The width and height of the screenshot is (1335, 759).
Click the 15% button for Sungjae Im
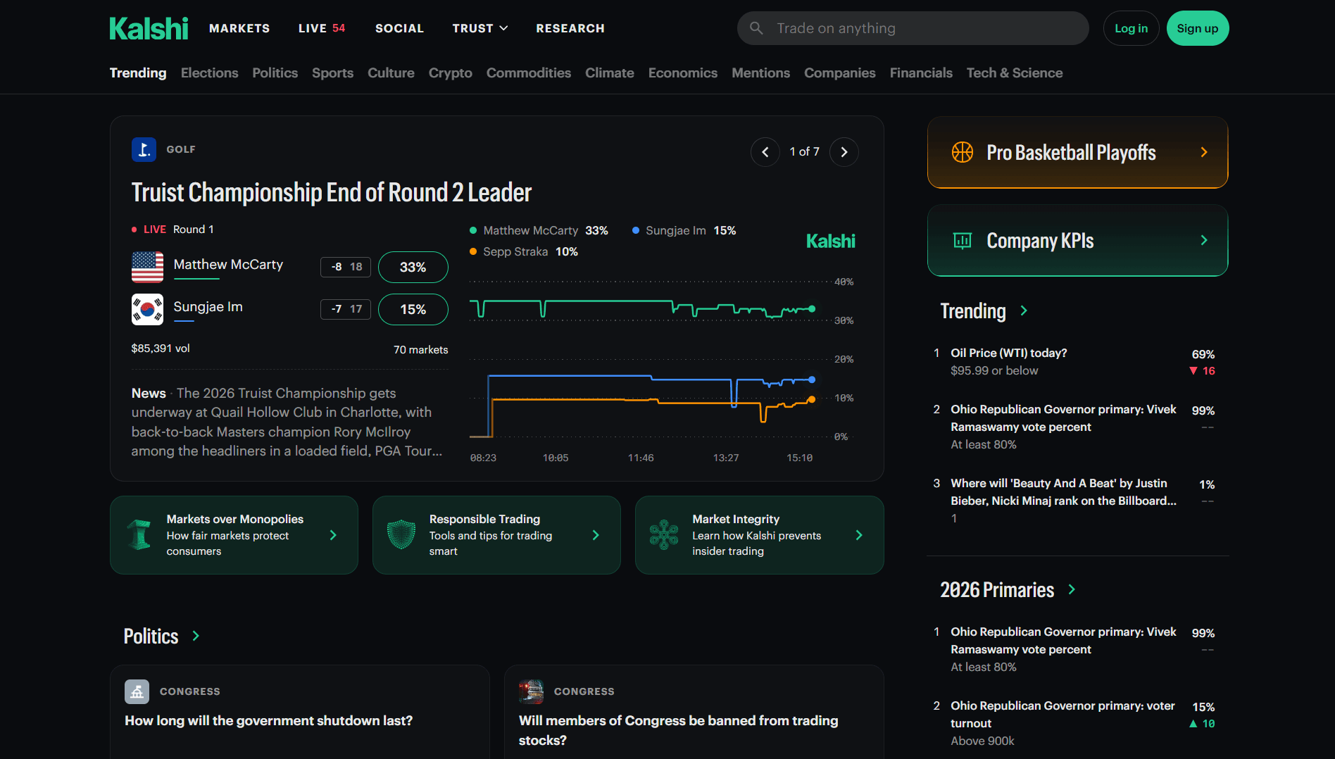point(413,309)
